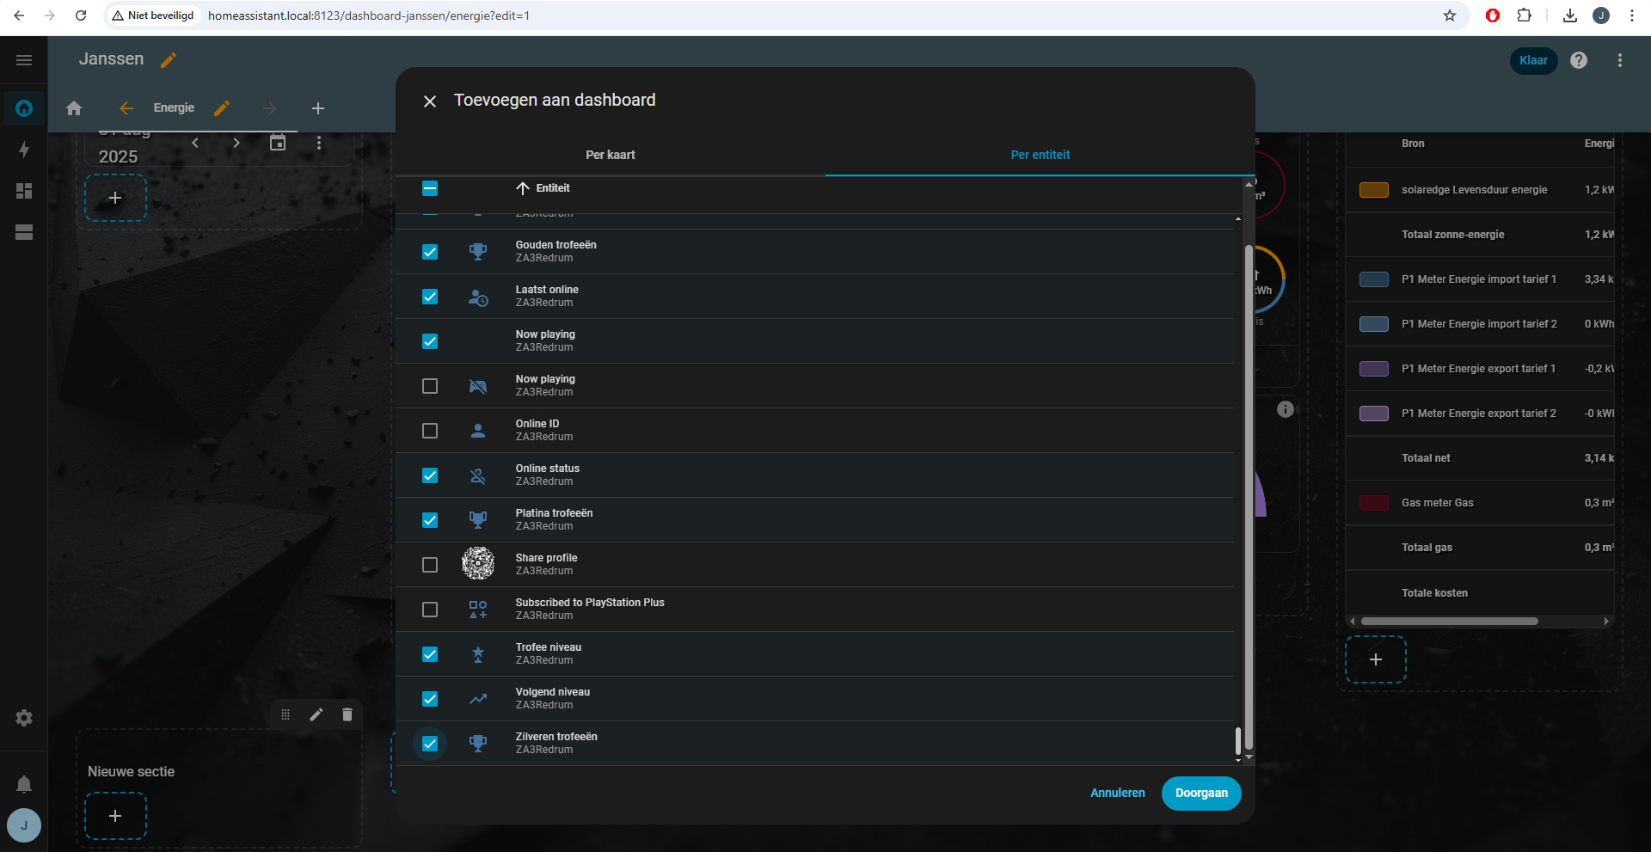The width and height of the screenshot is (1651, 852).
Task: Toggle the select-all header checkbox
Action: (x=430, y=188)
